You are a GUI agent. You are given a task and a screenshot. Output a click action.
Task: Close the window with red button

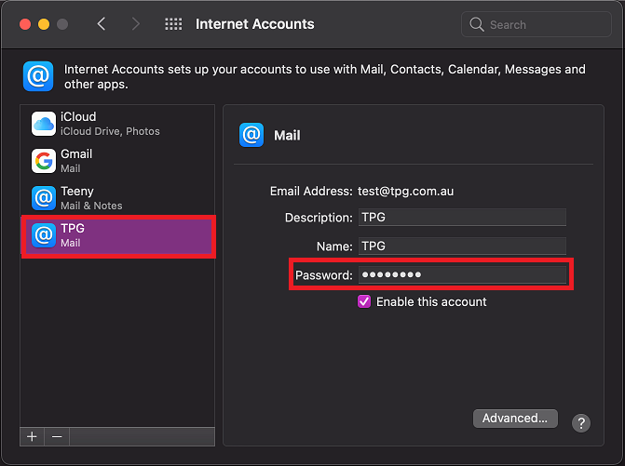coord(25,24)
